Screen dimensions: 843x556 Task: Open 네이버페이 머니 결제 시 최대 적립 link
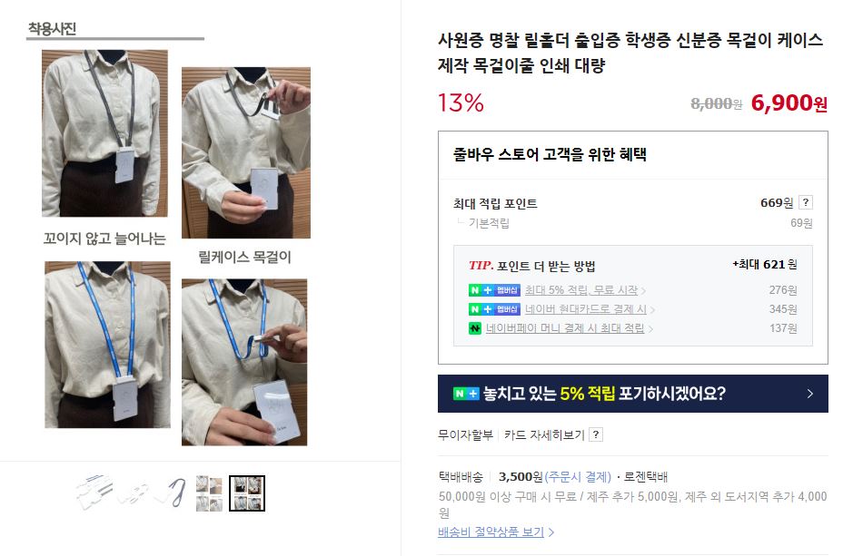(x=565, y=328)
